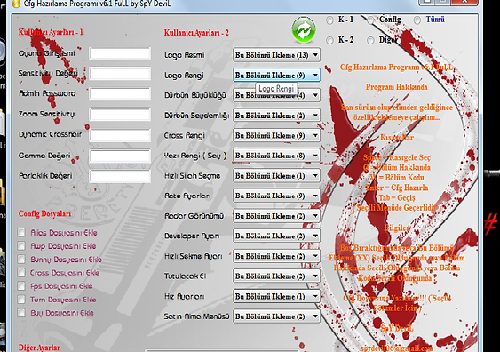Focus the Admin Password text box

[x=120, y=94]
